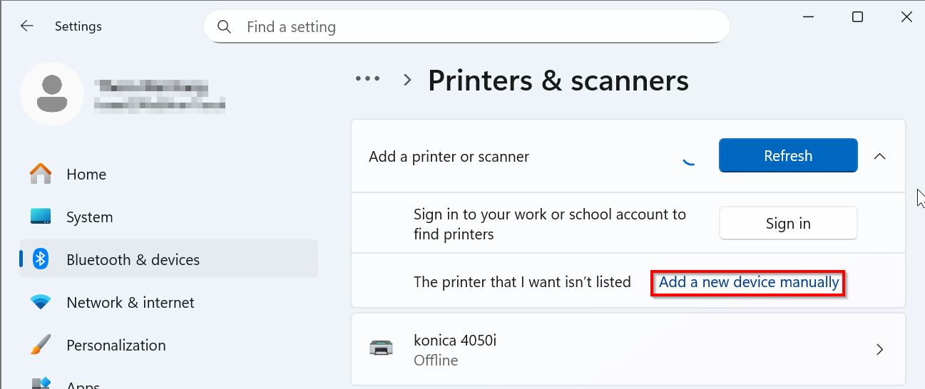Collapse the Add a printer or scanner section
The width and height of the screenshot is (925, 389).
(x=879, y=156)
